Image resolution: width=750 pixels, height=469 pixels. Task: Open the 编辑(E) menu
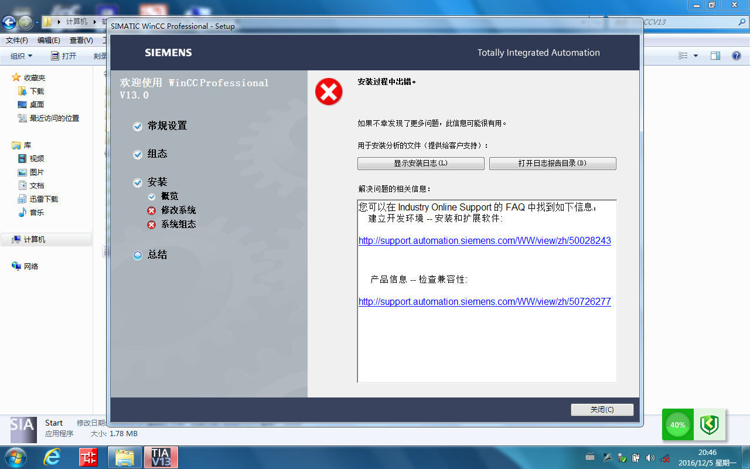click(x=49, y=40)
